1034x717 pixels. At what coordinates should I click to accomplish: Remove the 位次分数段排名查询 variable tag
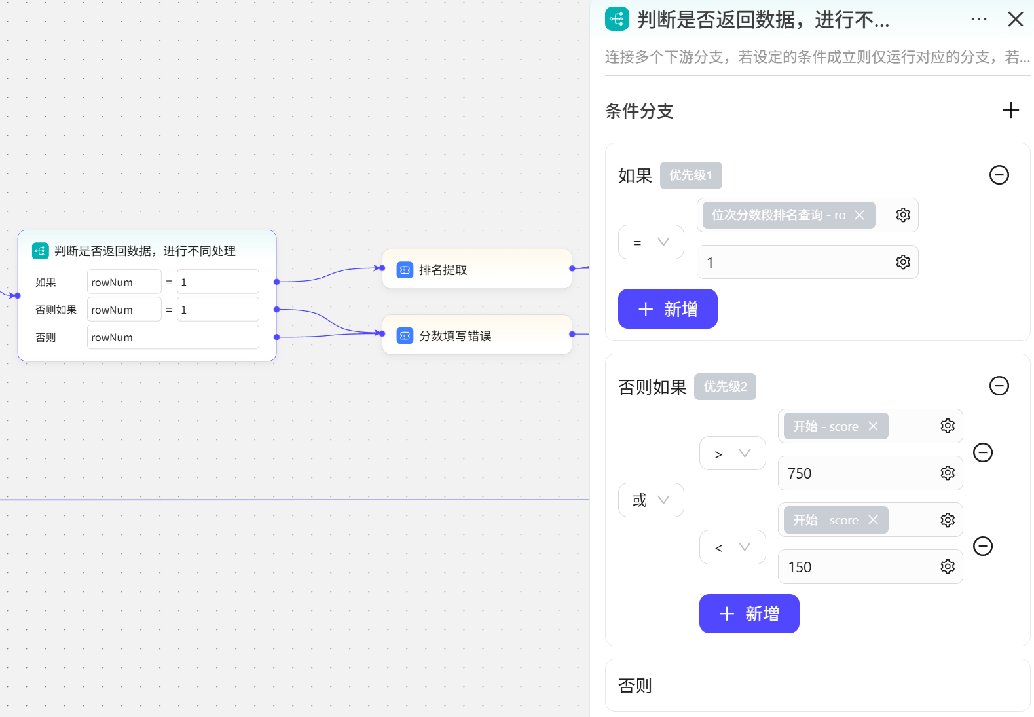859,215
